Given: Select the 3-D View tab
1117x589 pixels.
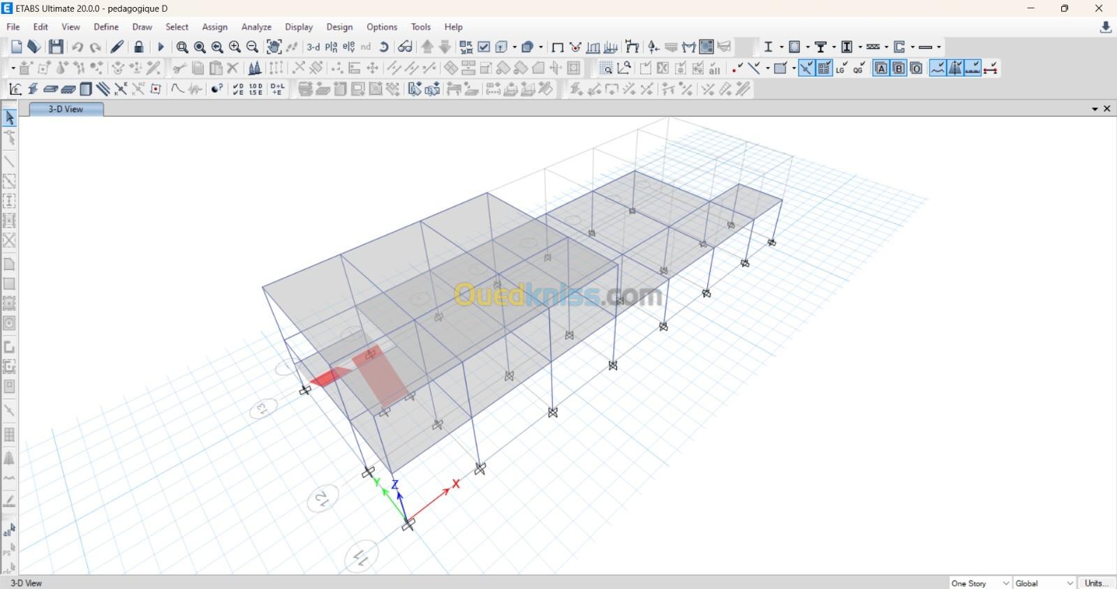Looking at the screenshot, I should tap(66, 109).
